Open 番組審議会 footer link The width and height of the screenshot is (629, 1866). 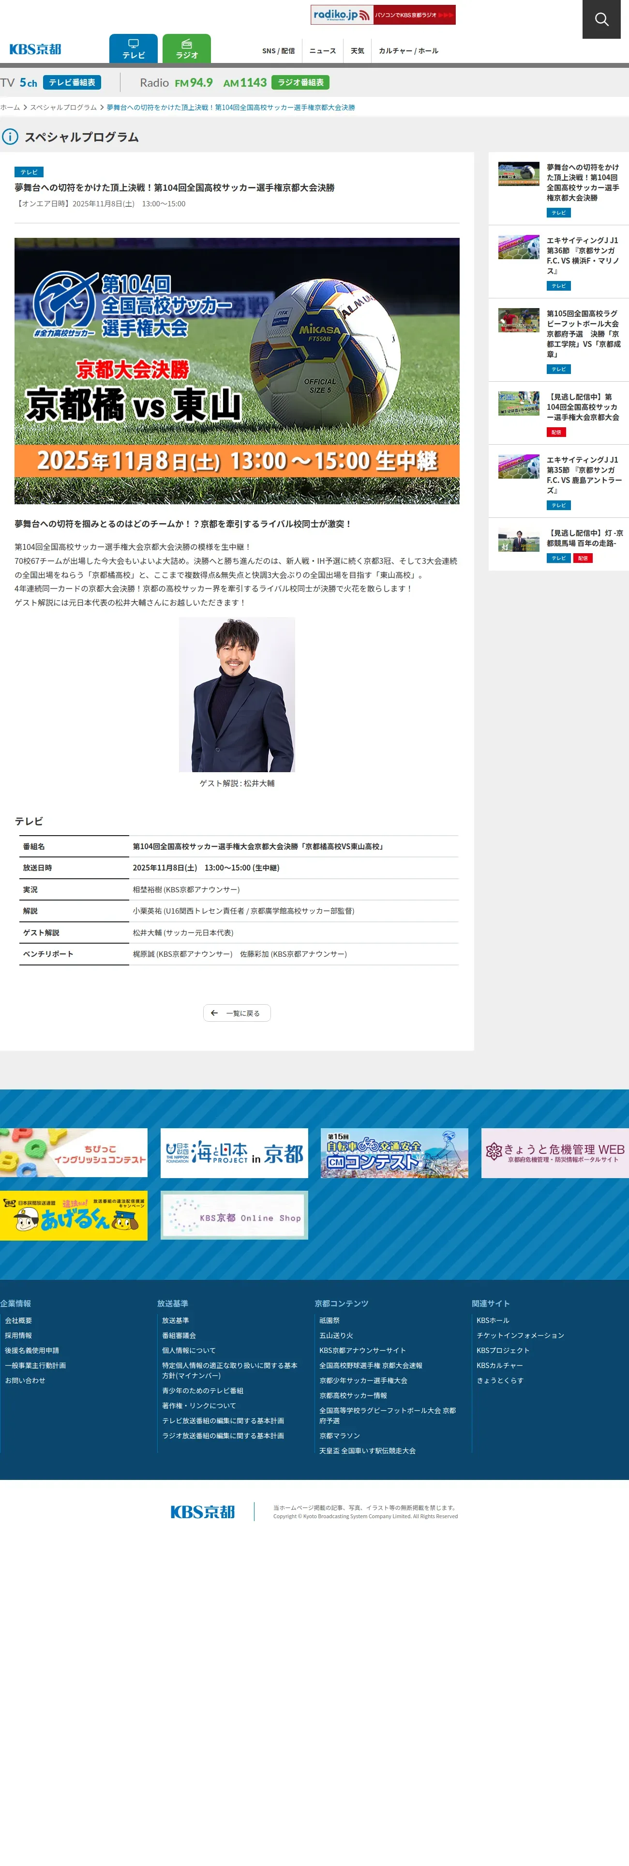click(179, 1336)
